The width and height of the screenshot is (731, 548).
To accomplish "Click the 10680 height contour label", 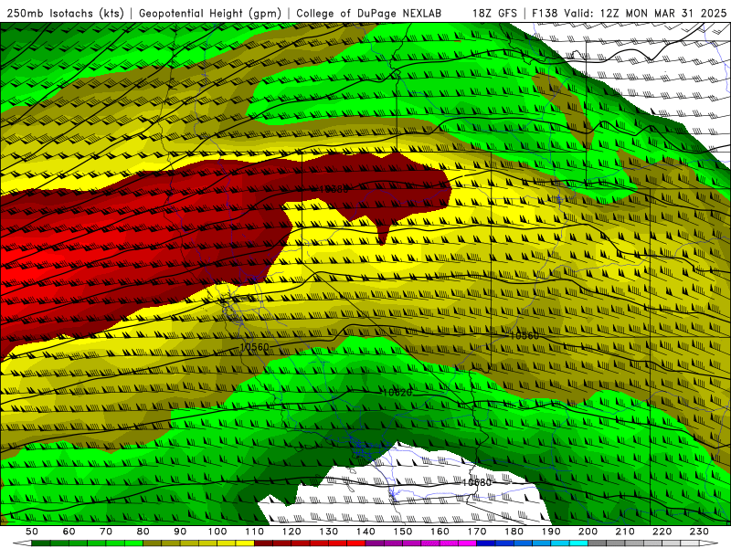I will (476, 482).
